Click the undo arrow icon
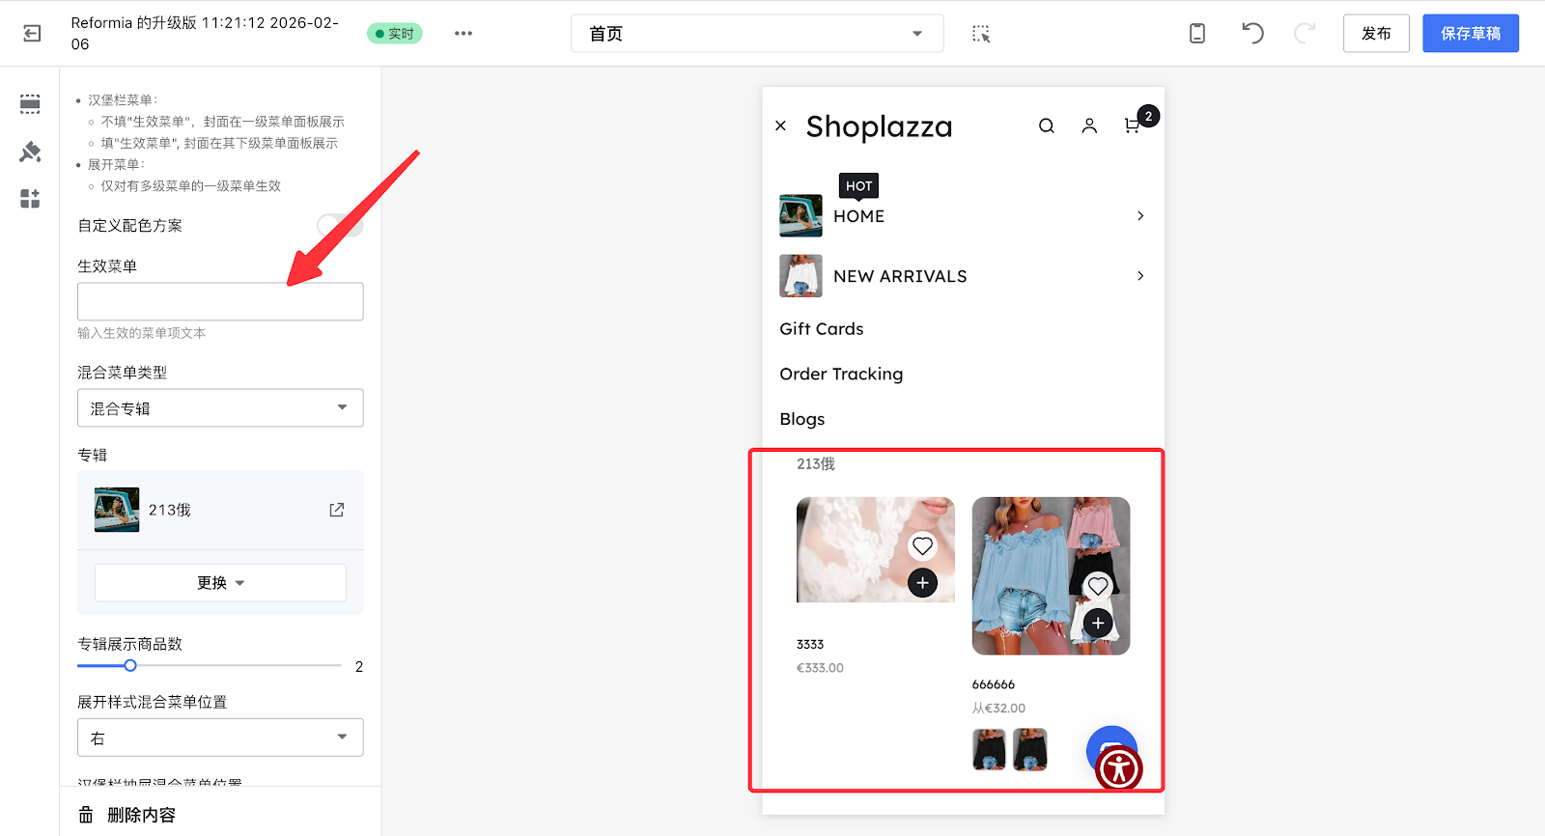 [x=1252, y=34]
